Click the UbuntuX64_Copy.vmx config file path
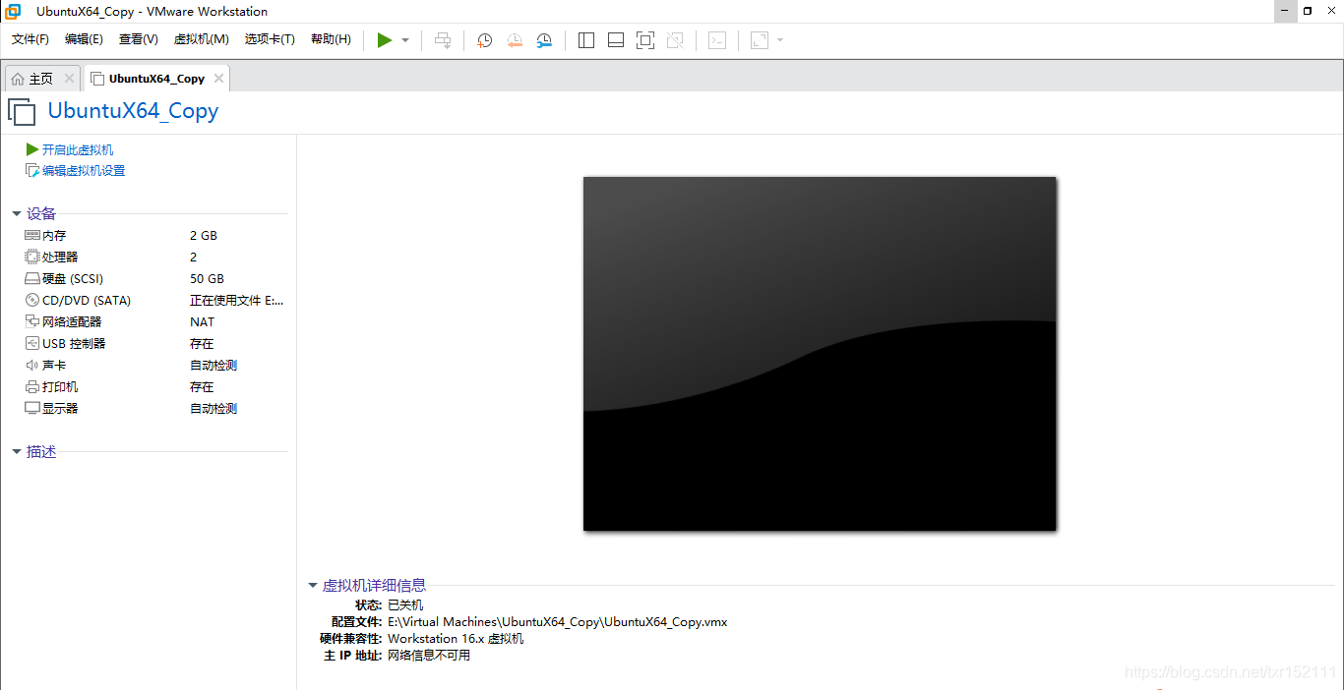The height and width of the screenshot is (690, 1344). point(558,622)
